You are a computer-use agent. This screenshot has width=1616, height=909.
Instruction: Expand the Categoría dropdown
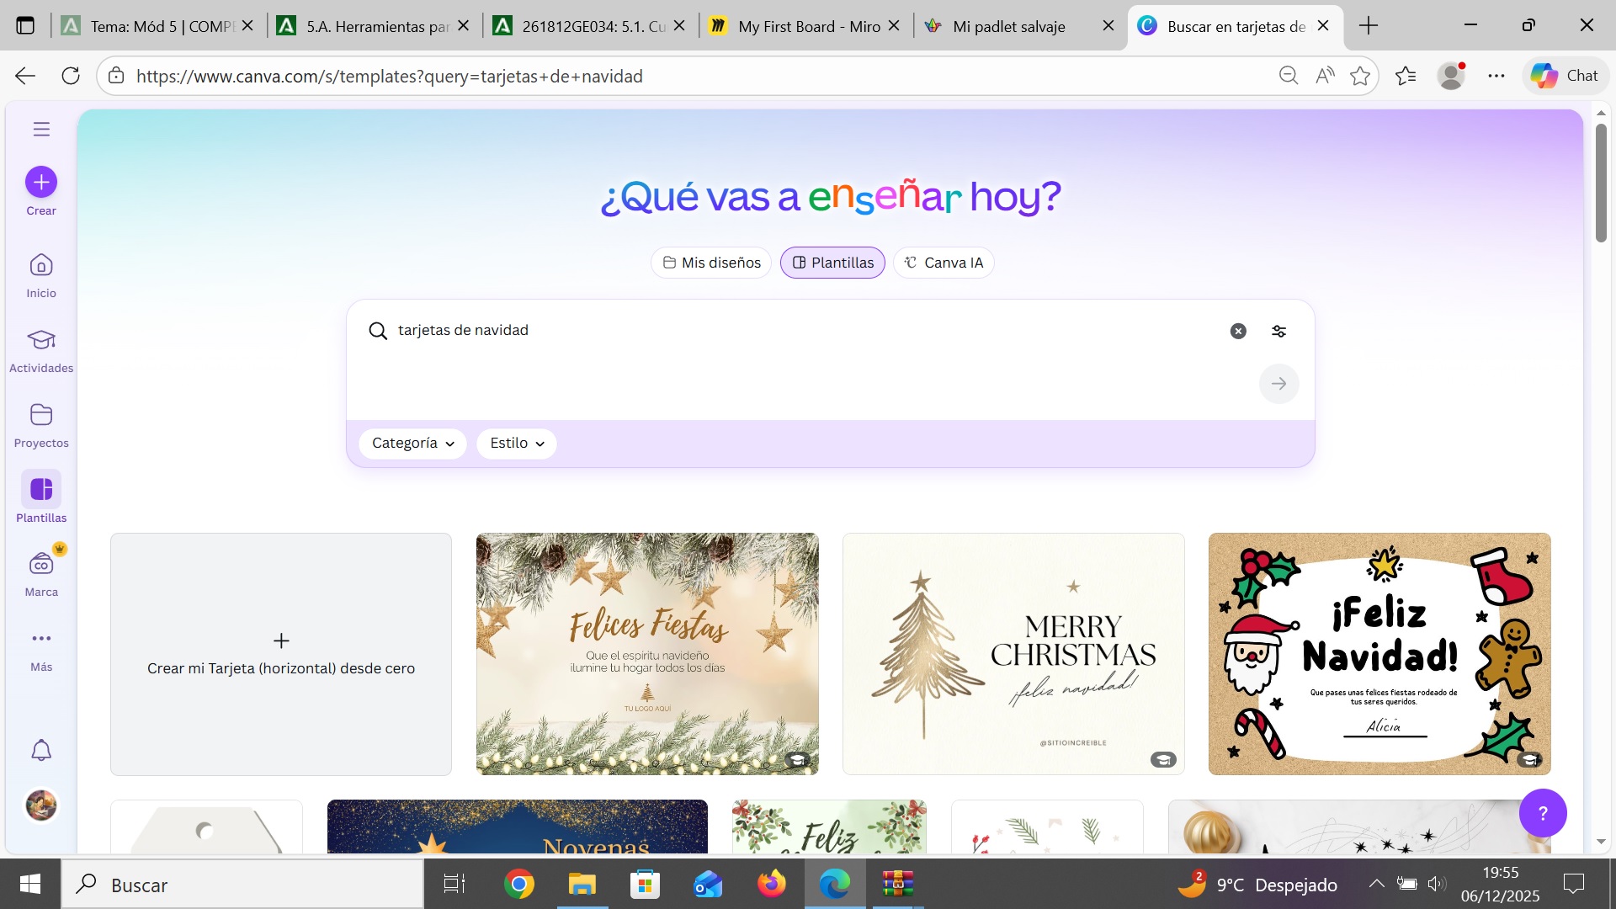click(x=412, y=444)
